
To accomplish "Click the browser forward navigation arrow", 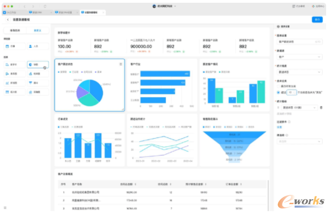I will point(33,7).
